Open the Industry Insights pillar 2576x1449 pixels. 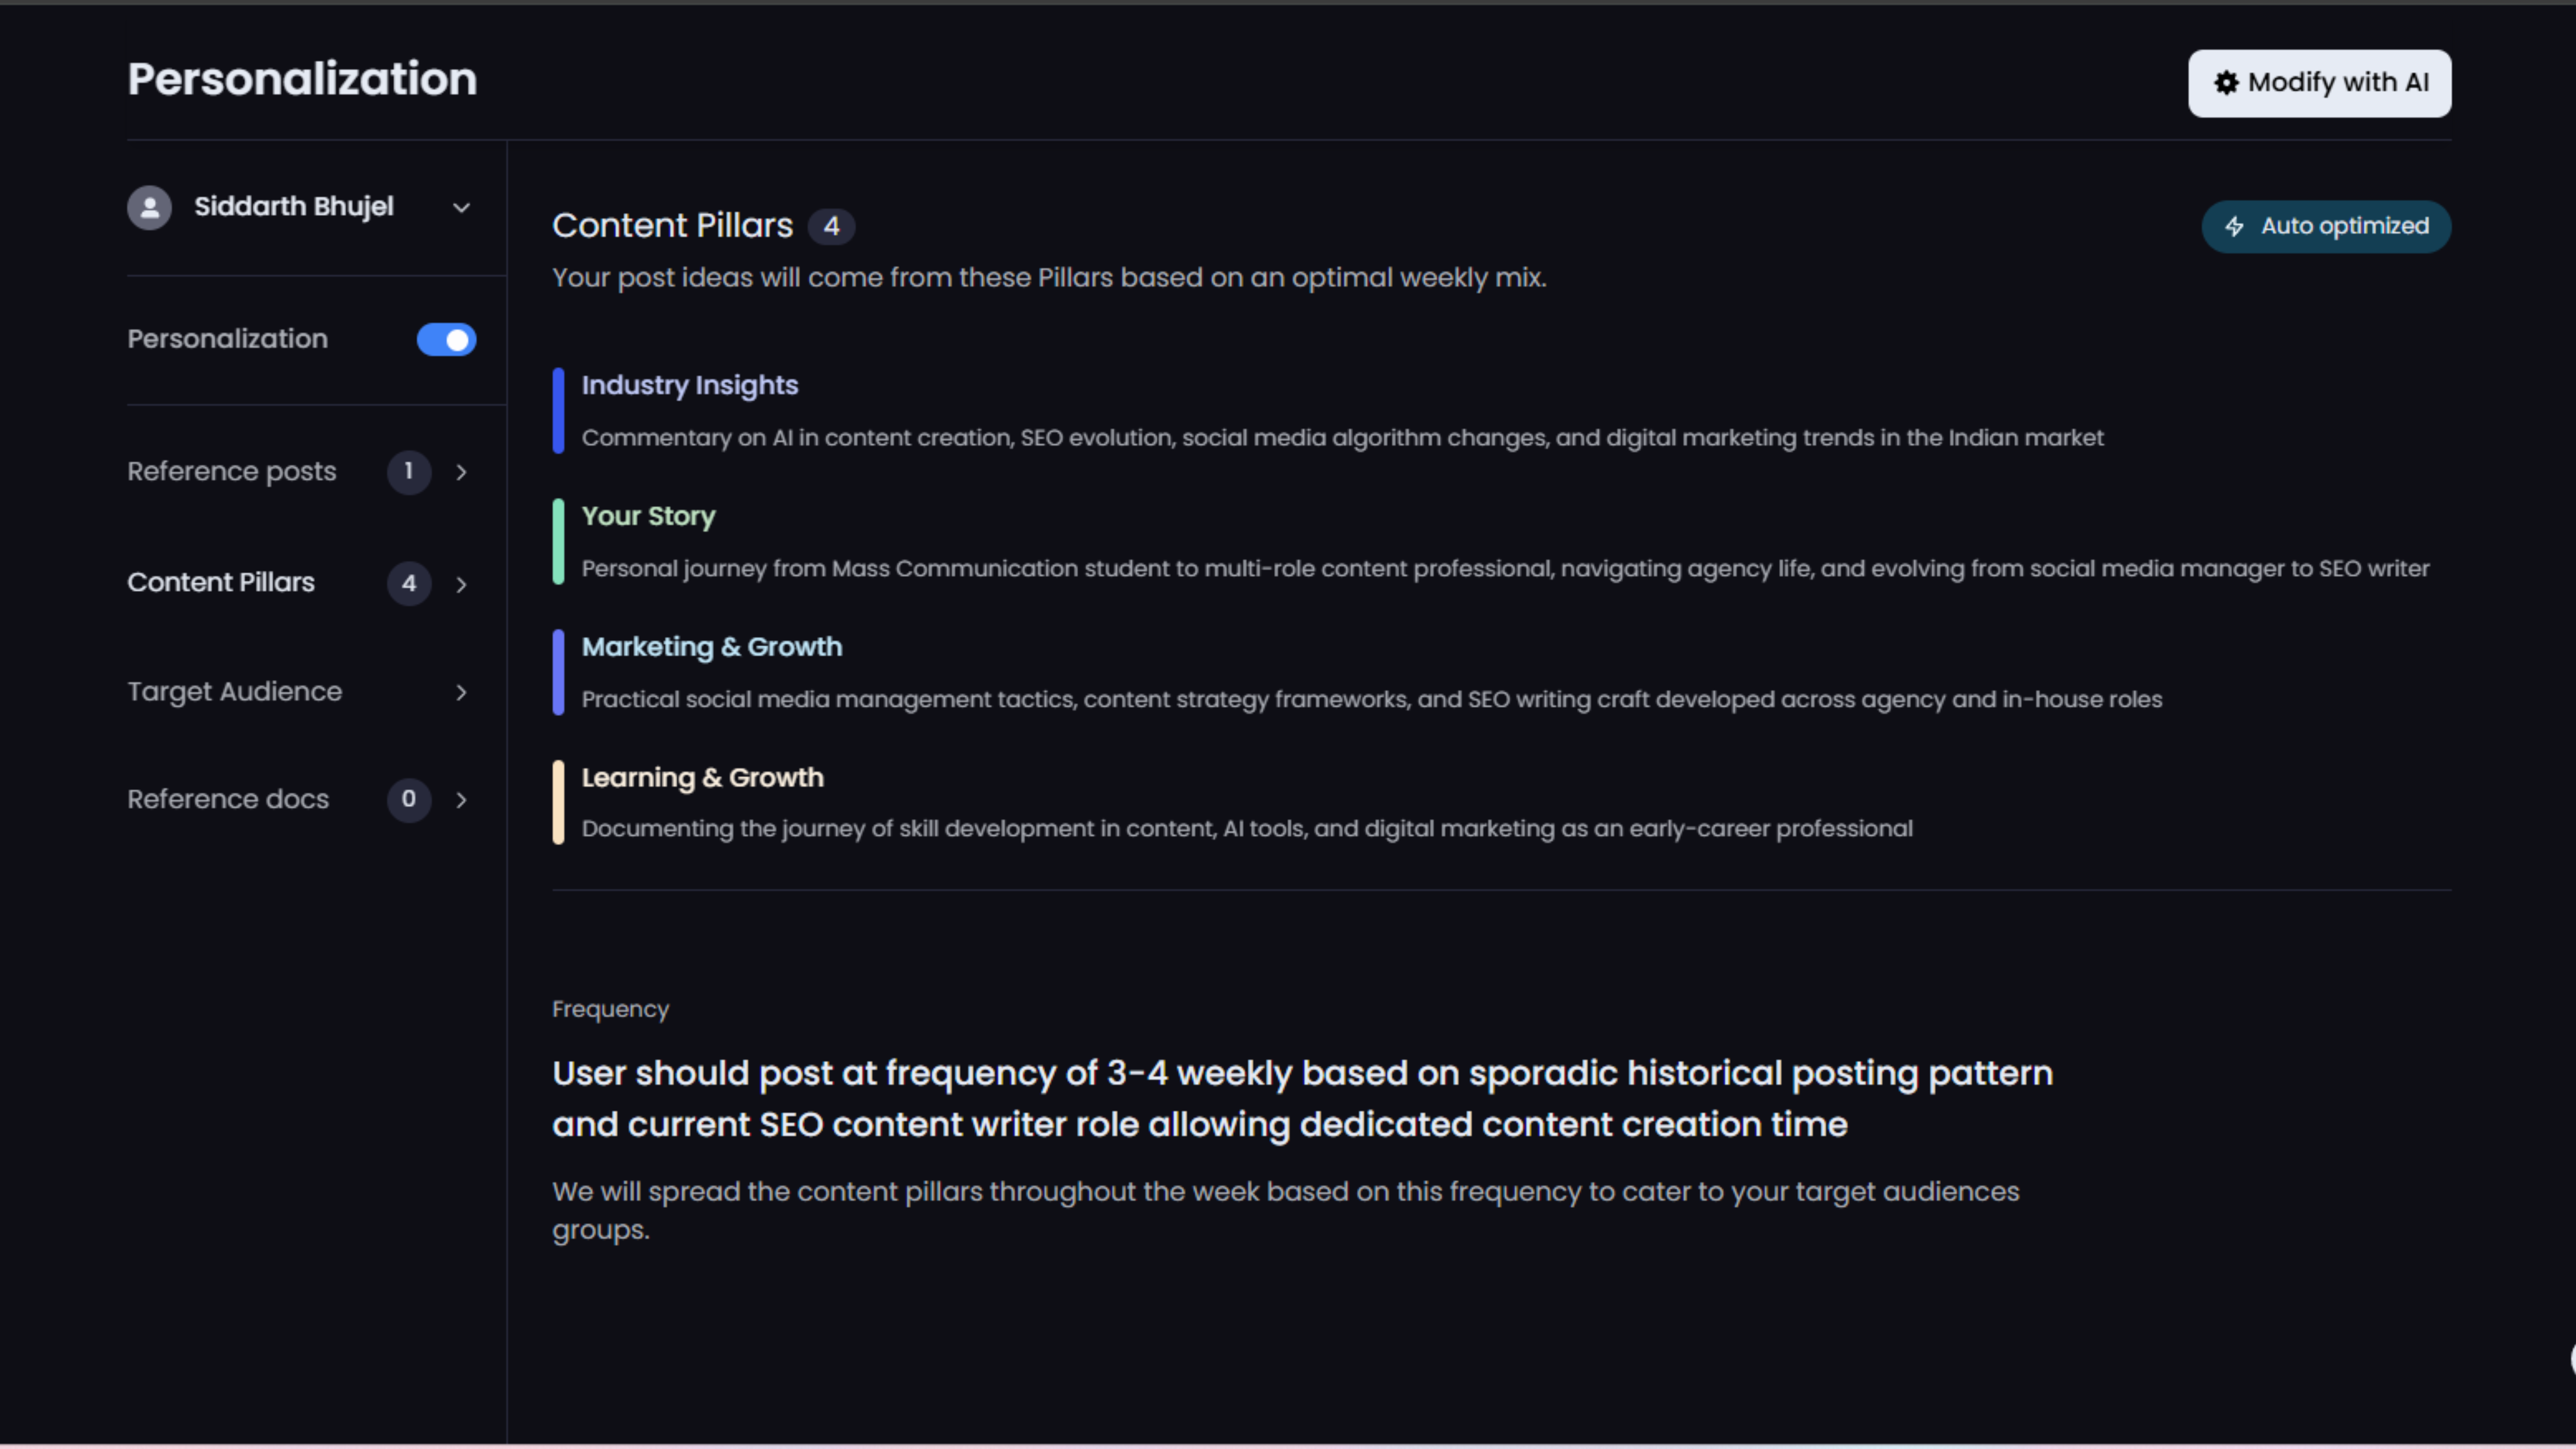pos(690,385)
